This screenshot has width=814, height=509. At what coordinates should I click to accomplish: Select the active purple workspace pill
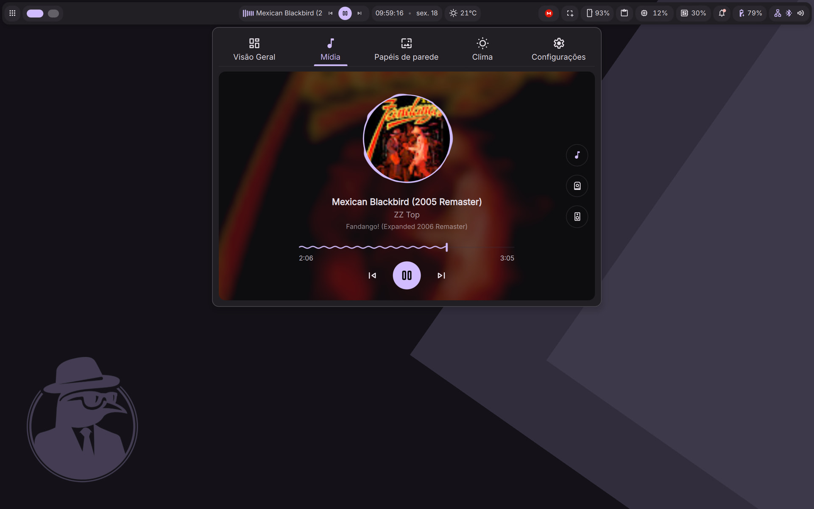(35, 13)
